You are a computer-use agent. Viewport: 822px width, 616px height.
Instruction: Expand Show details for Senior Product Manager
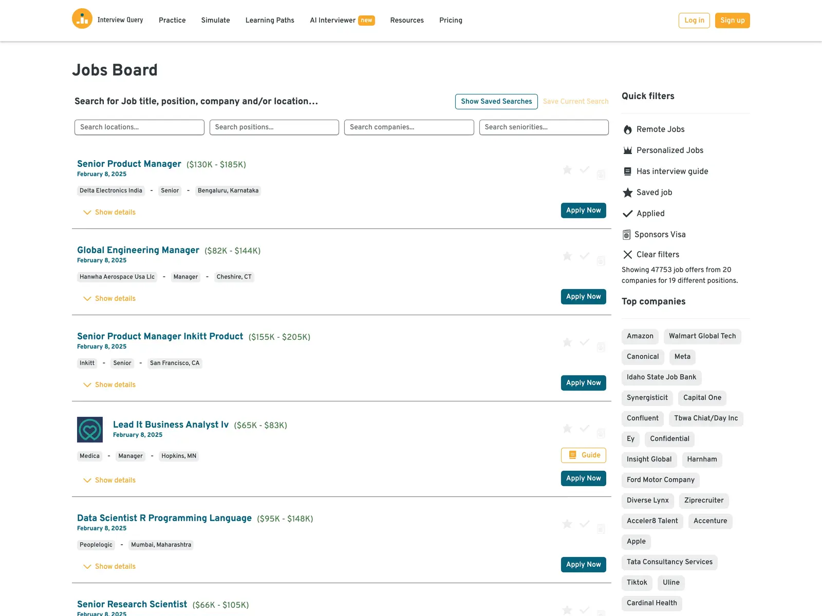click(109, 213)
